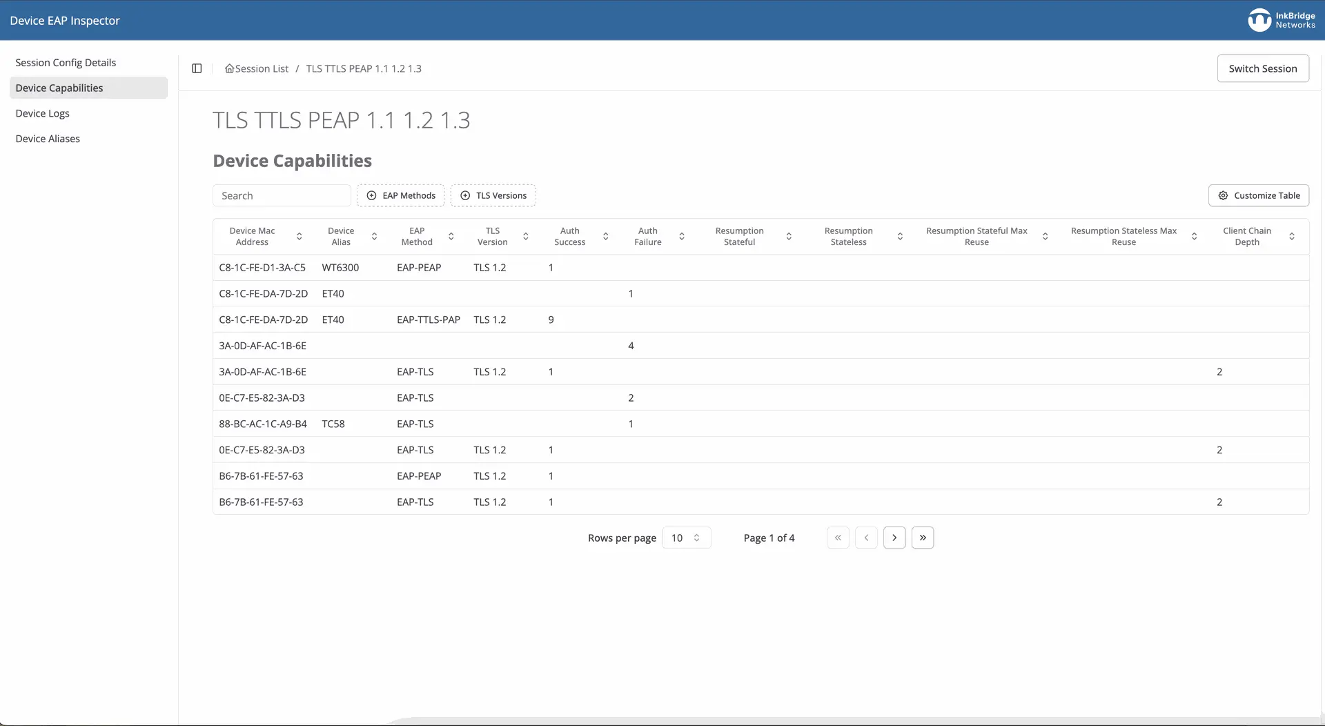Screen dimensions: 1325x726
Task: Click the InkBridge Networks logo
Action: [1280, 20]
